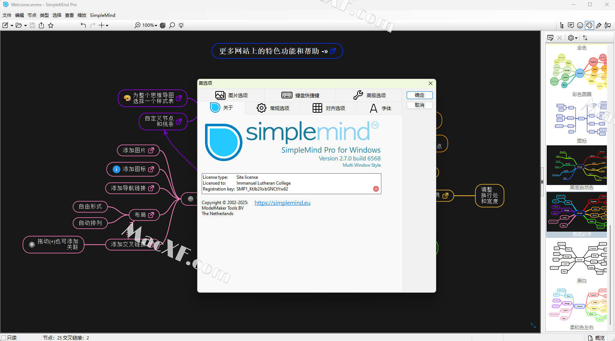This screenshot has width=615, height=341.
Task: Click the plus icon on 拖动(+)也可添加关联
Action: point(32,244)
